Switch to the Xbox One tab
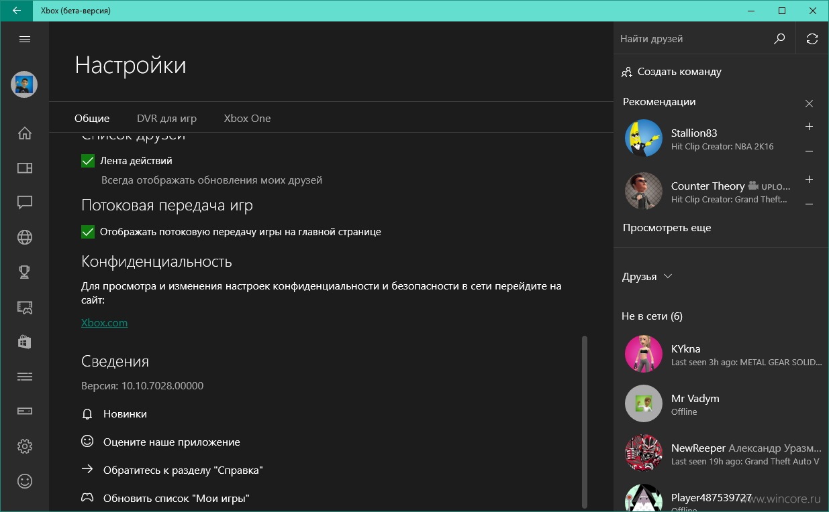 tap(247, 119)
